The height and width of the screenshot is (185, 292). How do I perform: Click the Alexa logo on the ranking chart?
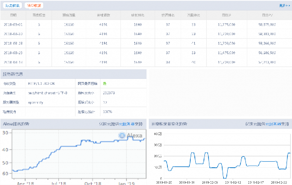[x=130, y=135]
